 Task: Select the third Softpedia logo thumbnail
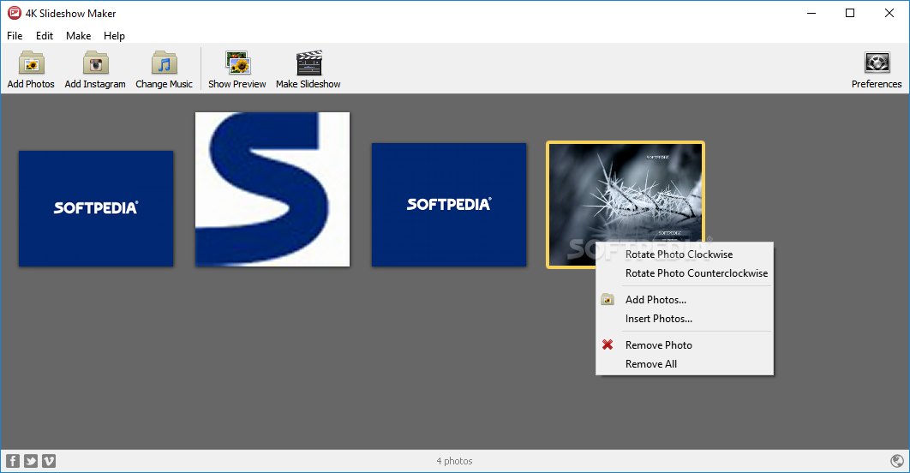pos(449,205)
